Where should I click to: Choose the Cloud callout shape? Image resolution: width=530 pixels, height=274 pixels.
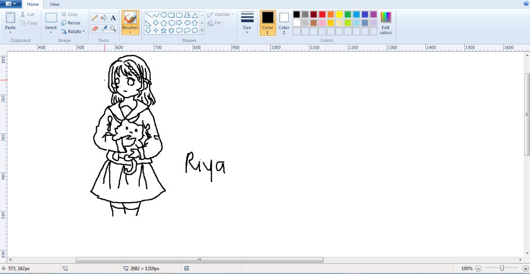click(x=195, y=31)
